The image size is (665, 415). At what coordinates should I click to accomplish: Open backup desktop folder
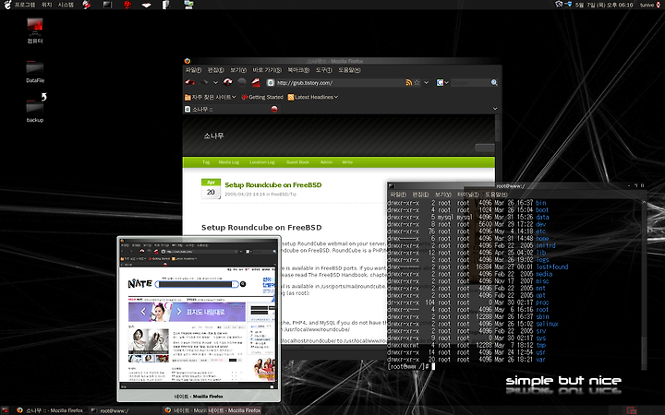point(35,109)
